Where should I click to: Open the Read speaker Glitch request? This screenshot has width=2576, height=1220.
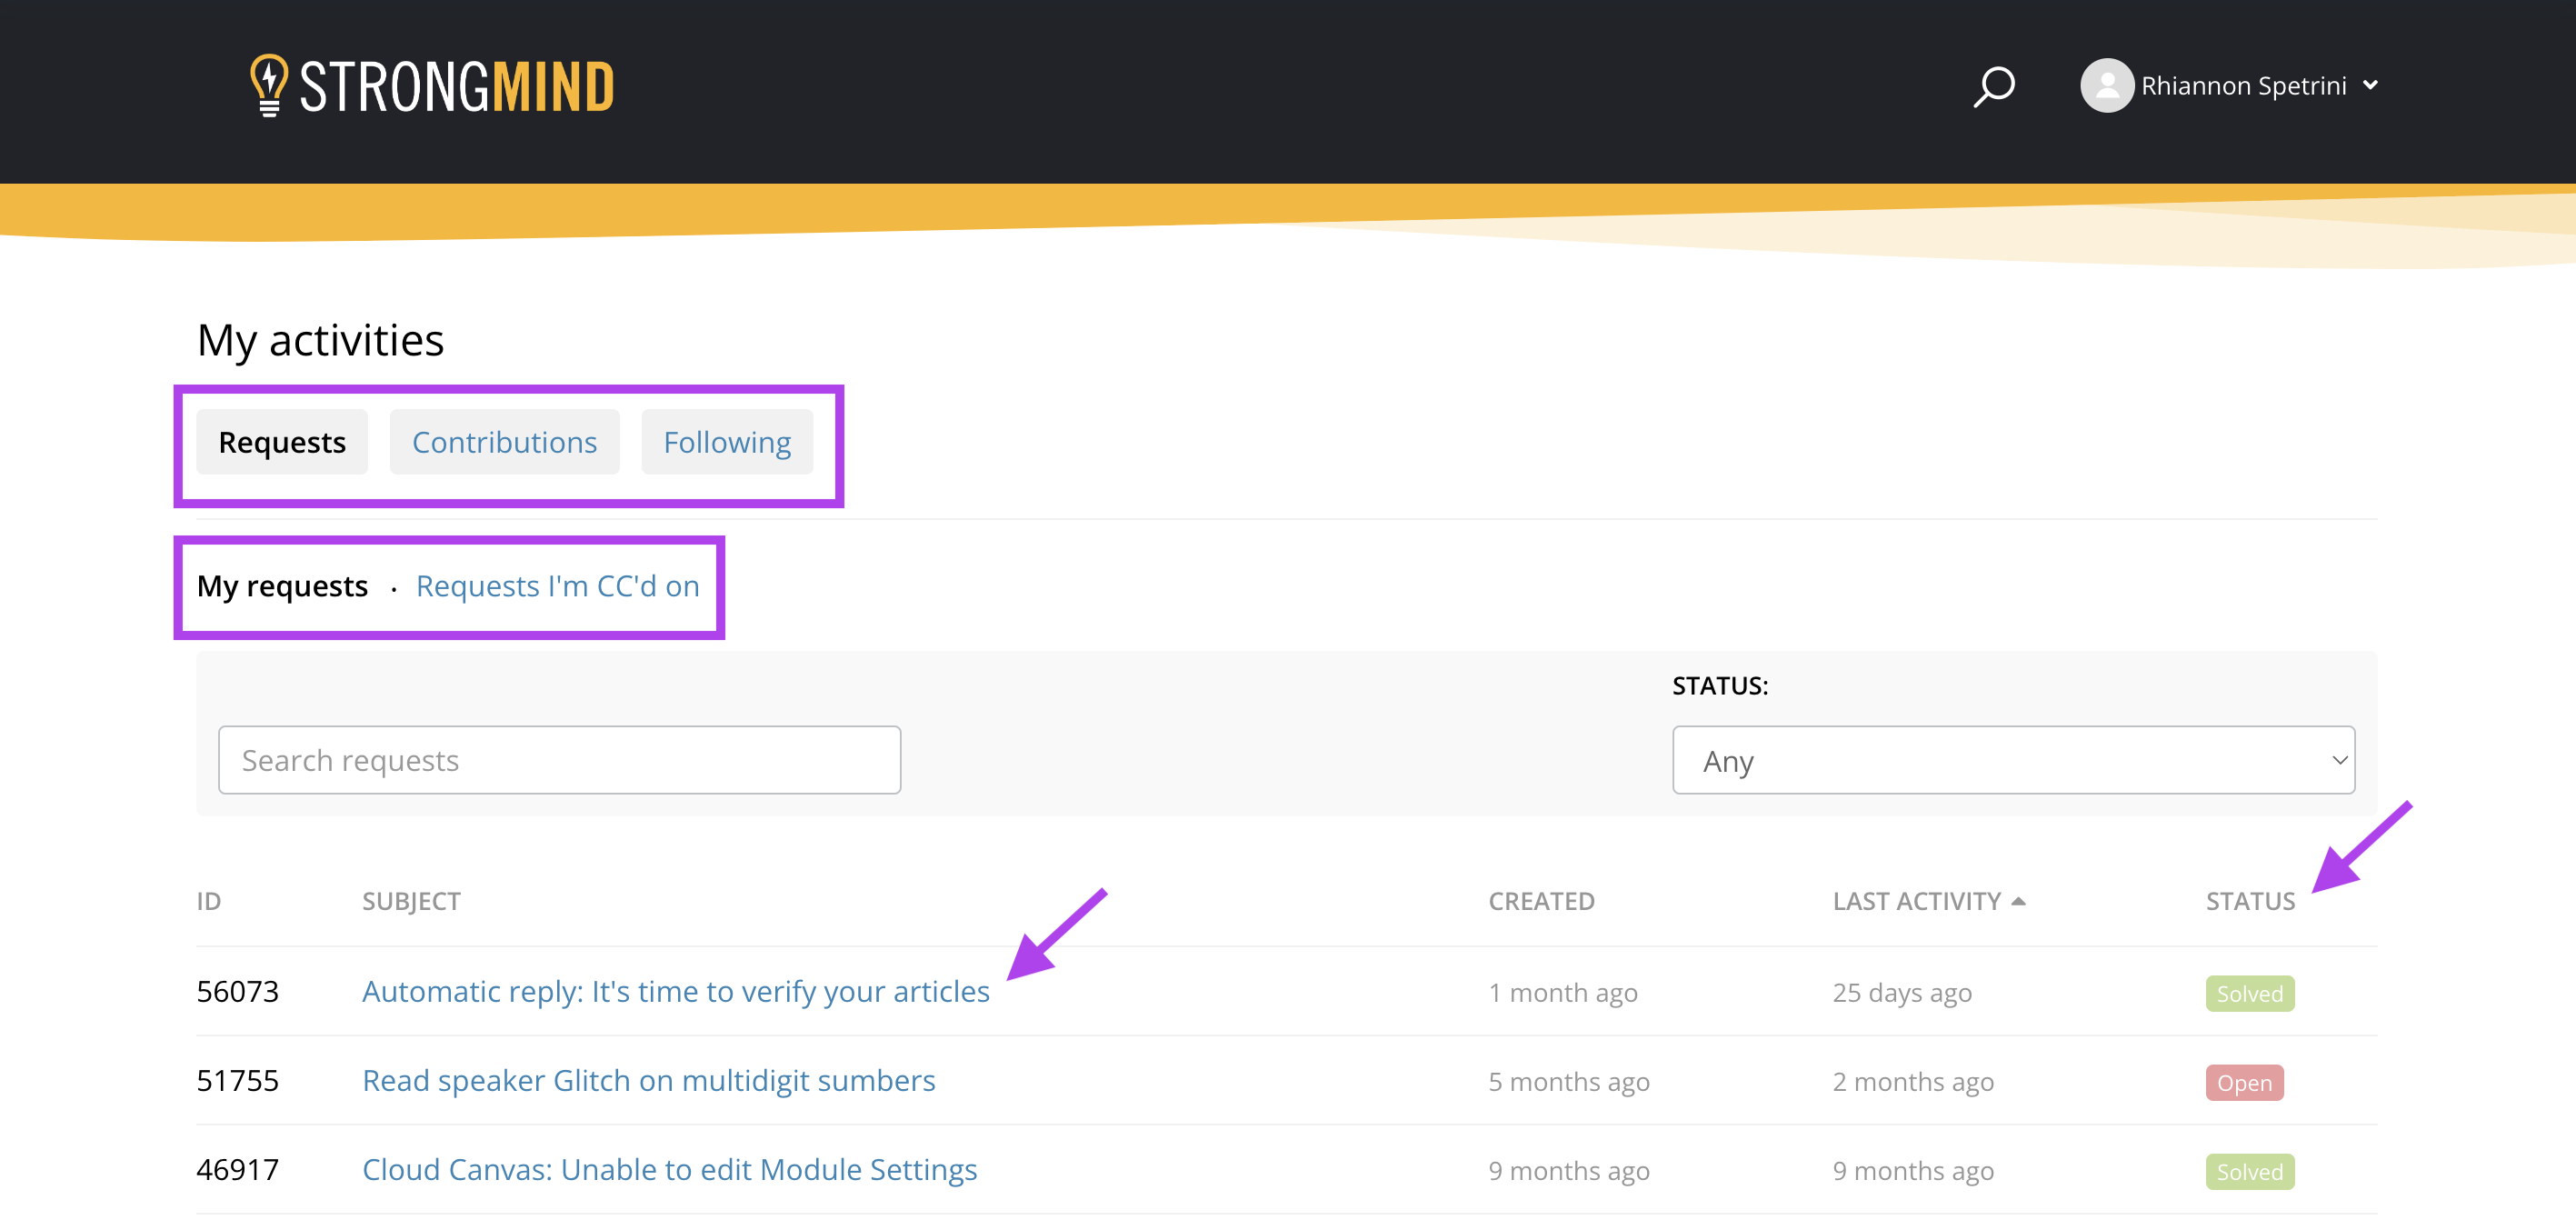coord(648,1081)
